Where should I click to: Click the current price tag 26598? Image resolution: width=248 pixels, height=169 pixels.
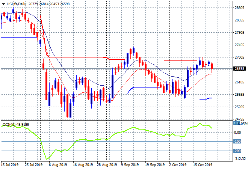pyautogui.click(x=239, y=69)
